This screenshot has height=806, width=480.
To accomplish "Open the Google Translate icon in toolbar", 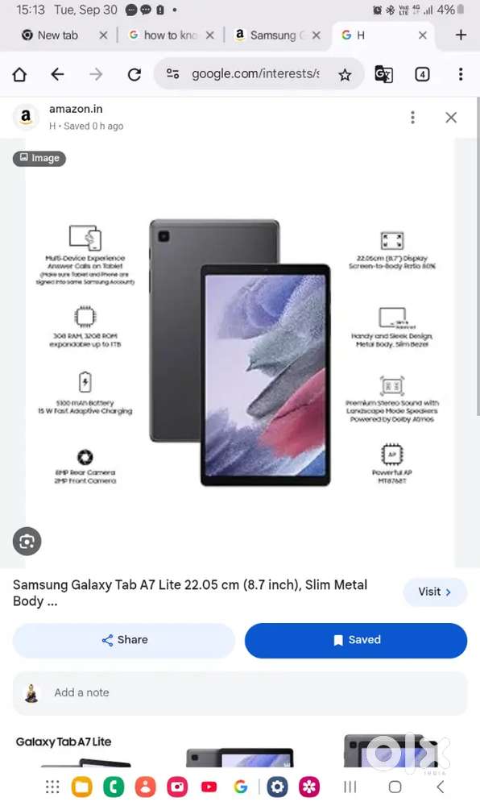I will (x=384, y=74).
